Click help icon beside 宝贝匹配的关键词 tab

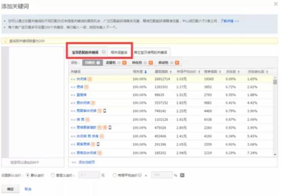[x=104, y=52]
